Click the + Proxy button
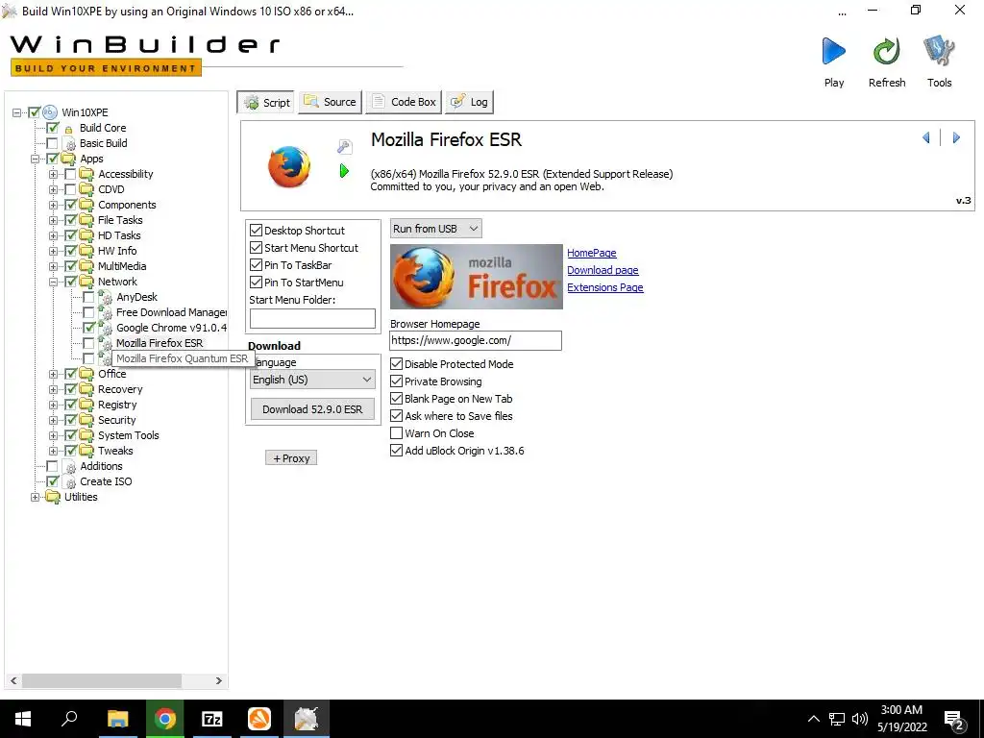This screenshot has width=984, height=738. (x=291, y=458)
